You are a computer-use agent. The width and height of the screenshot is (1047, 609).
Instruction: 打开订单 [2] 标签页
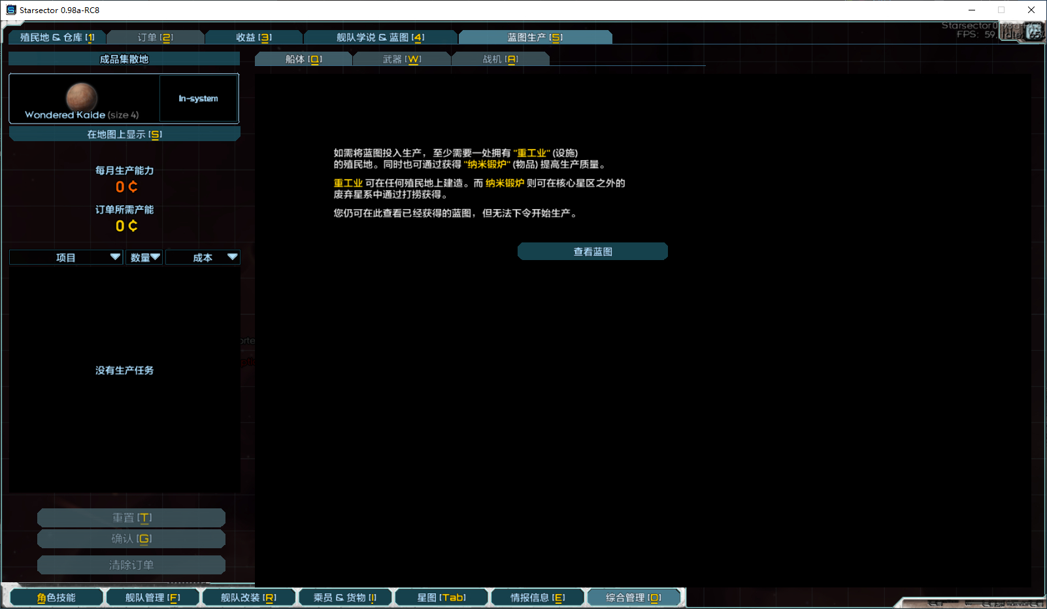[155, 37]
